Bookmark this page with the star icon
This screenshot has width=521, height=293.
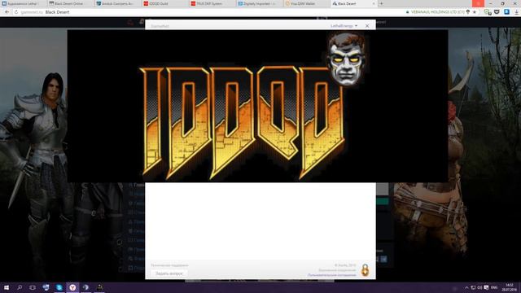(475, 12)
